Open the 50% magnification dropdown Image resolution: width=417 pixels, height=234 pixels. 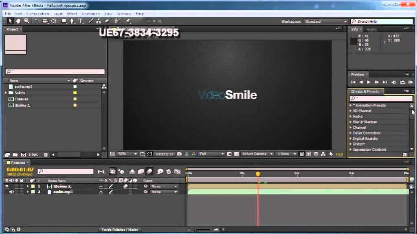127,154
